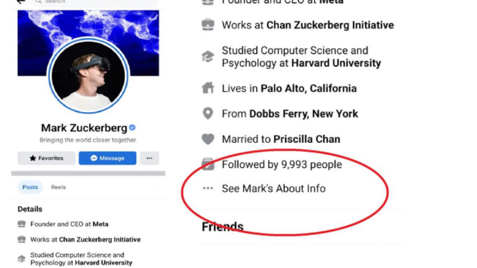
Task: Click the three-dots icon beside See Mark's About Info
Action: (207, 189)
